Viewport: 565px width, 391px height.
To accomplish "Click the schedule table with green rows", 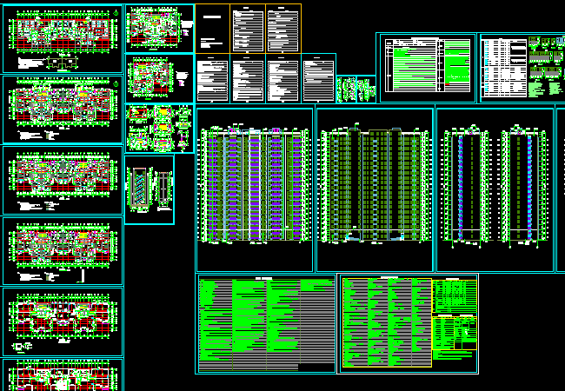I will pyautogui.click(x=427, y=68).
